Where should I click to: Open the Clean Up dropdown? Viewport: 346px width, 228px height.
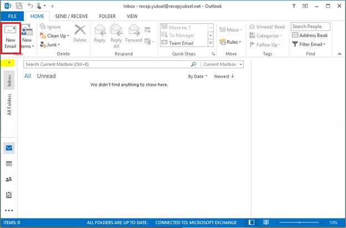tap(54, 35)
